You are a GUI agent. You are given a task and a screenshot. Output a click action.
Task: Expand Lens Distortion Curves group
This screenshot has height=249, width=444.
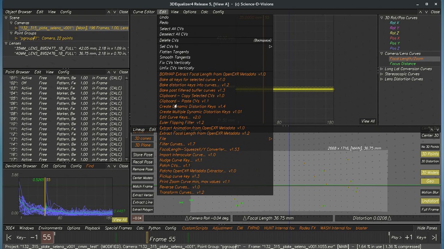click(382, 79)
